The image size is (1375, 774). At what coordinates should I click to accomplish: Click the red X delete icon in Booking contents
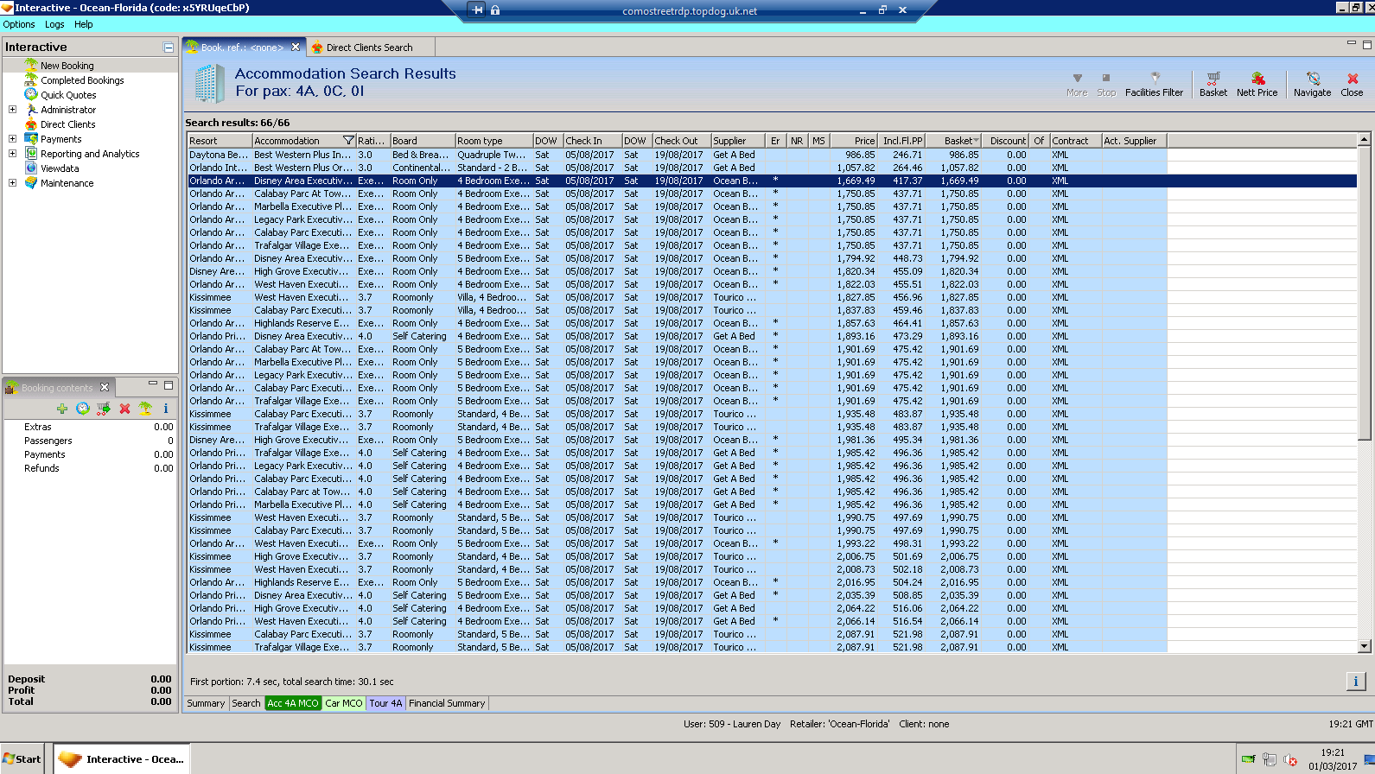pyautogui.click(x=124, y=409)
